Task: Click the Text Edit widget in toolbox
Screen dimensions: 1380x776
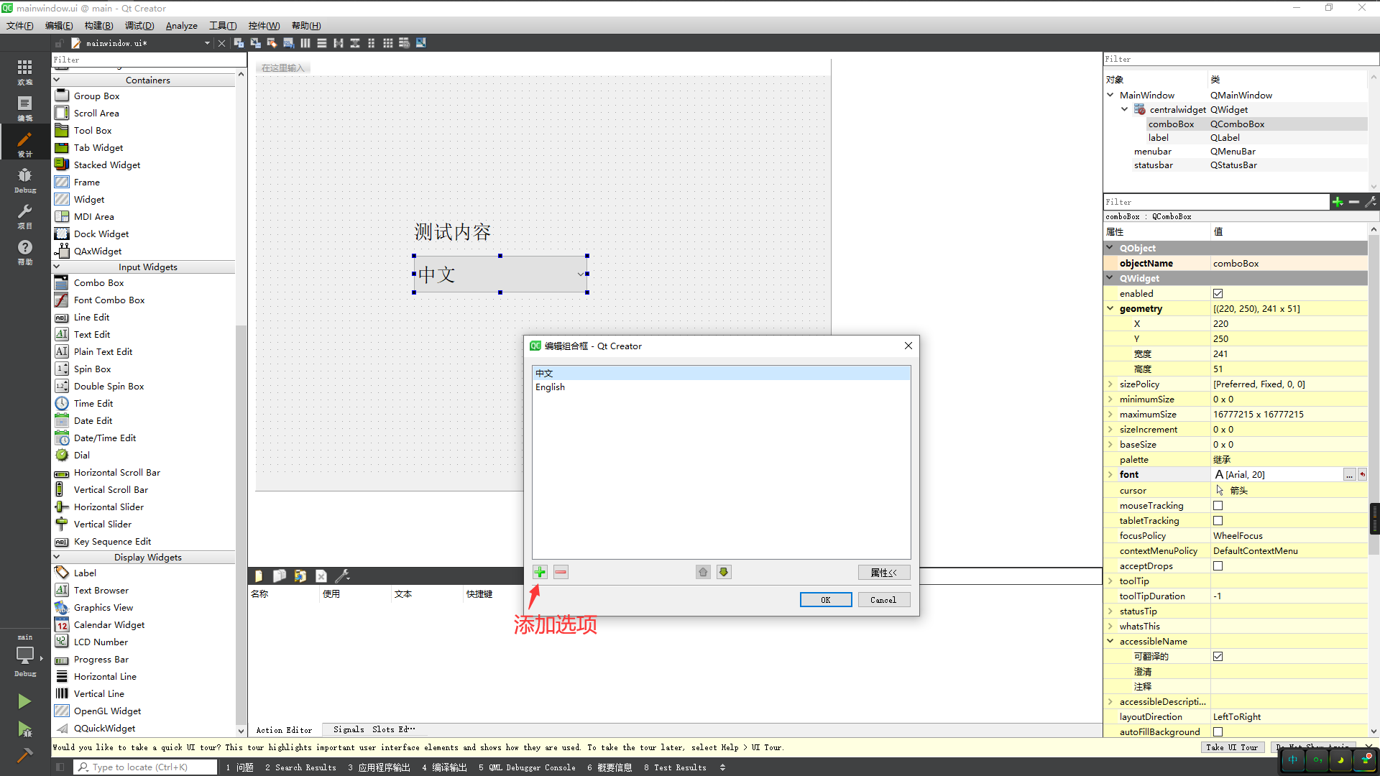Action: coord(91,333)
